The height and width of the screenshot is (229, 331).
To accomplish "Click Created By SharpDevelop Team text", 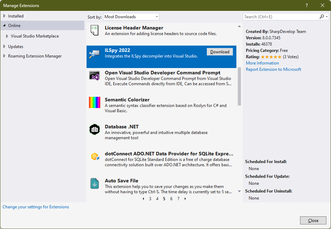I will coord(276,32).
